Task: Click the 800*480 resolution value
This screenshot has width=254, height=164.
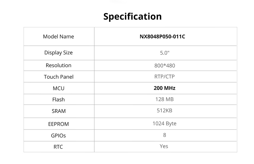Action: coord(165,66)
